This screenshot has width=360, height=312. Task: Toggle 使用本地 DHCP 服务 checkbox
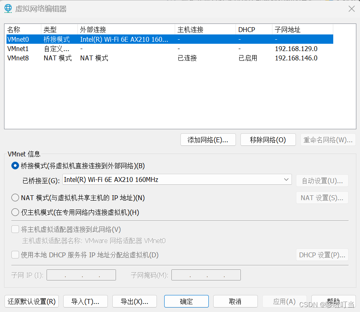(x=15, y=254)
